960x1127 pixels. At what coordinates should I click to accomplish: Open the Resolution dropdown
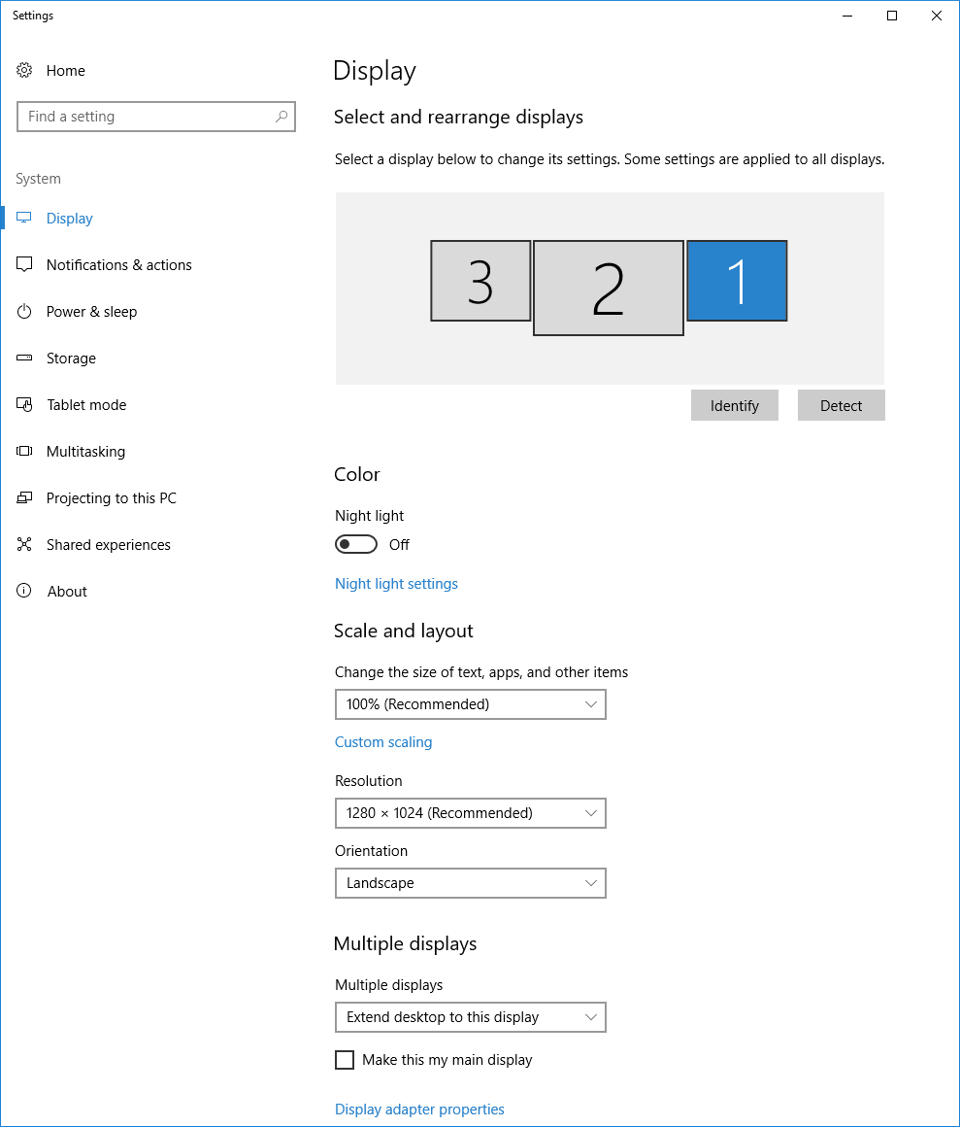click(x=471, y=813)
